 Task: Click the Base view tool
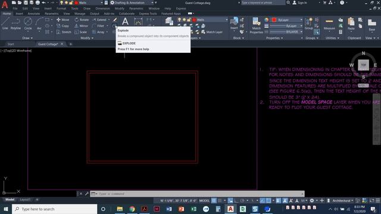click(371, 24)
